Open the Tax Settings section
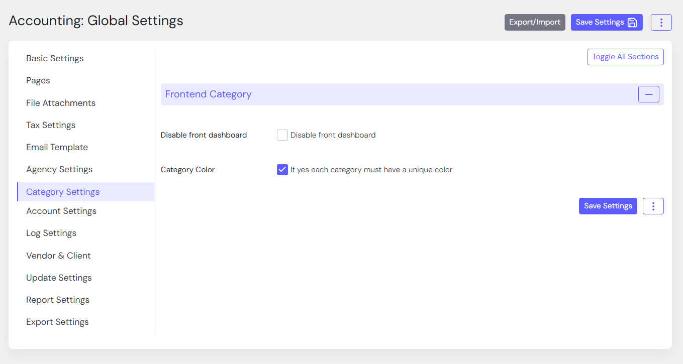683x364 pixels. pos(51,125)
